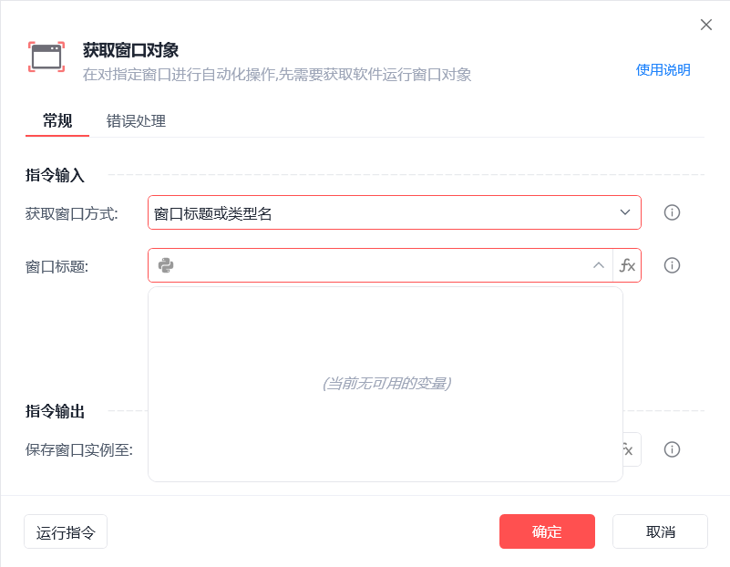The image size is (730, 567).
Task: Open the 使用说明 help link
Action: pyautogui.click(x=663, y=70)
